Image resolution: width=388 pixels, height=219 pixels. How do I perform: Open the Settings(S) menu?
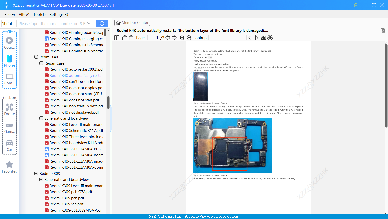click(x=59, y=15)
